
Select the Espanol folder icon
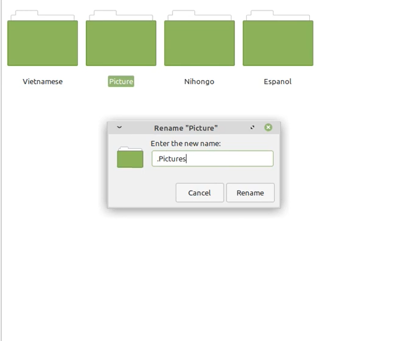pyautogui.click(x=278, y=38)
